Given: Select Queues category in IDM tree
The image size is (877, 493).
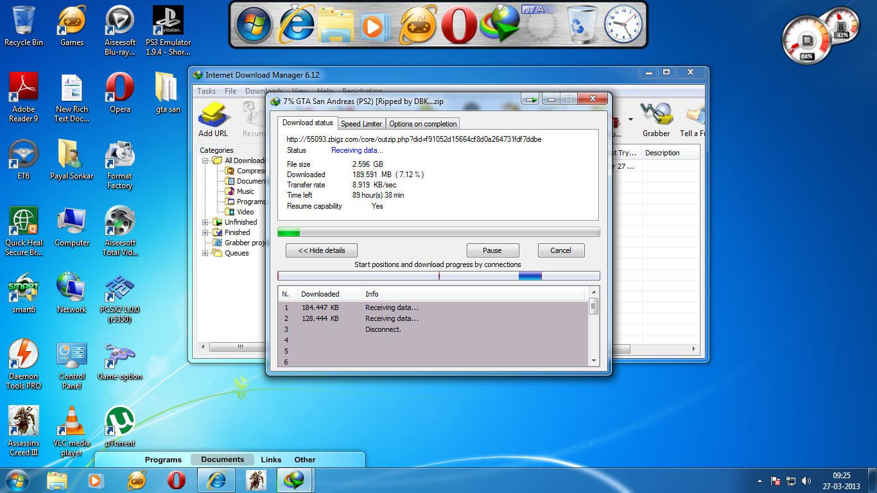Looking at the screenshot, I should click(236, 253).
